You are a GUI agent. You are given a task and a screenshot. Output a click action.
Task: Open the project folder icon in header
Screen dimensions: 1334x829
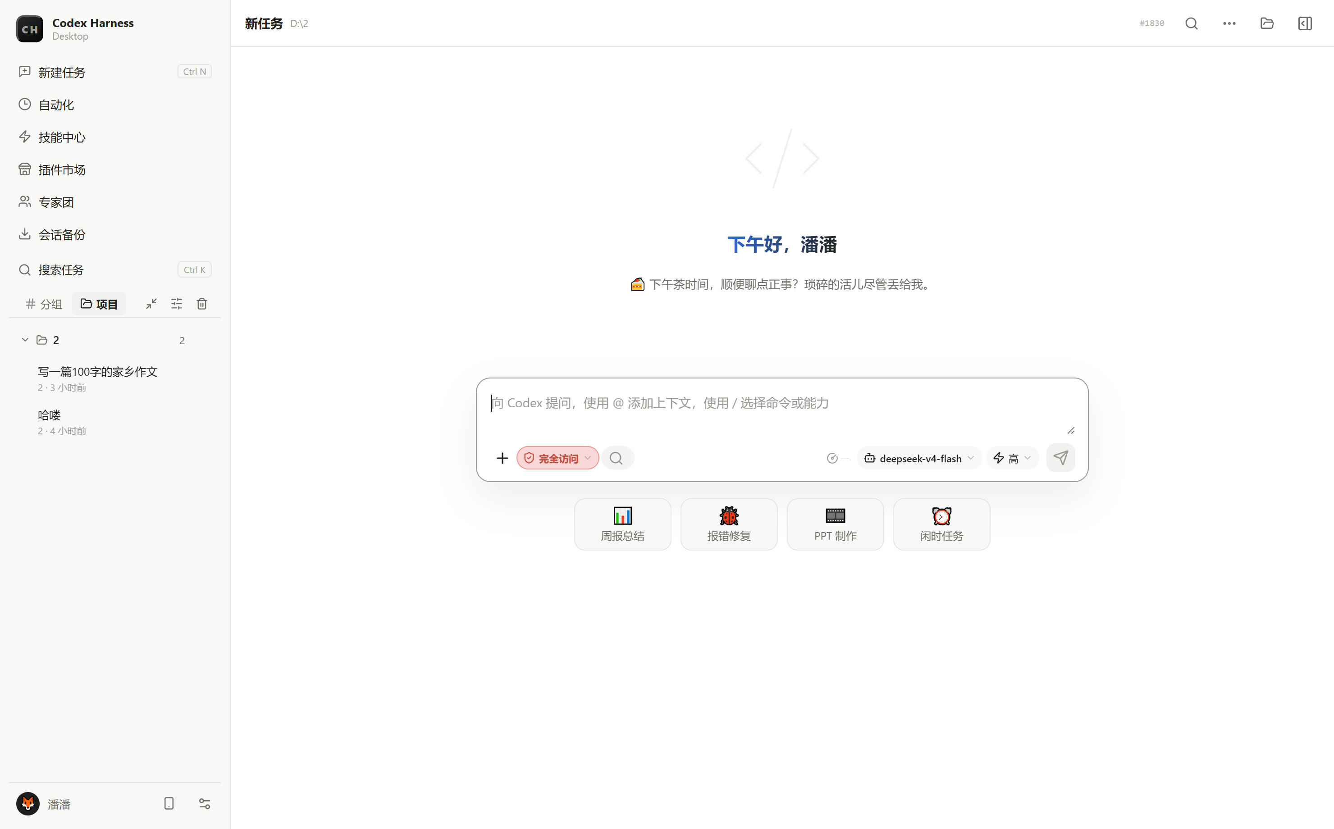coord(1266,23)
